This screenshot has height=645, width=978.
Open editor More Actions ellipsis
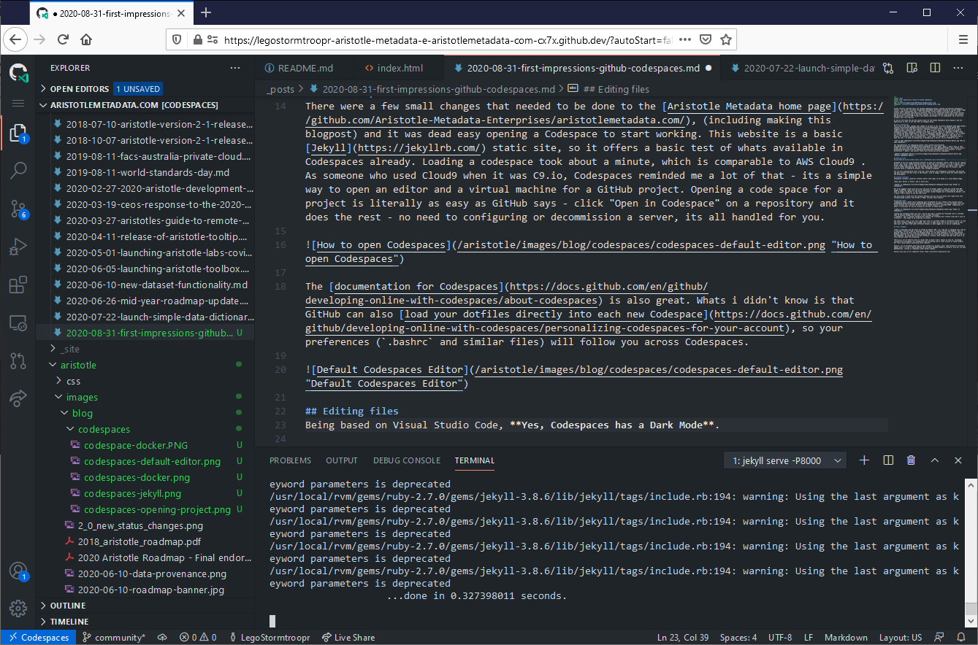[958, 68]
